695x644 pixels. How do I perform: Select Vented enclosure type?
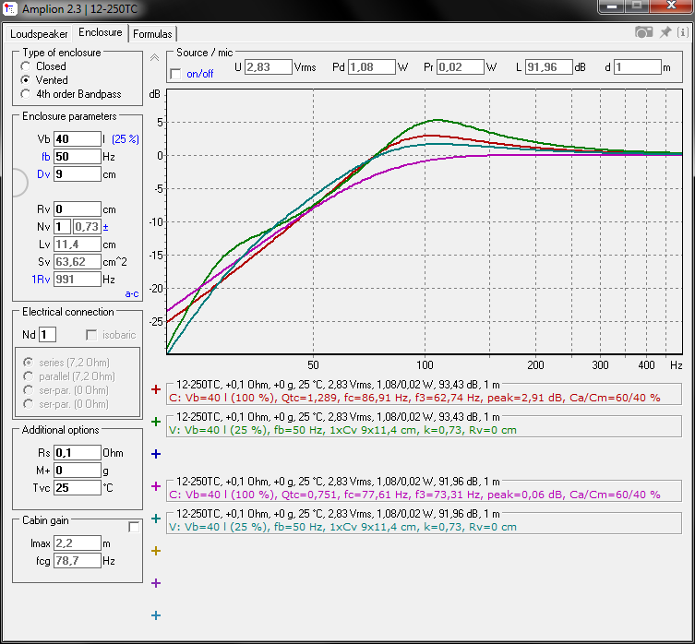point(26,80)
